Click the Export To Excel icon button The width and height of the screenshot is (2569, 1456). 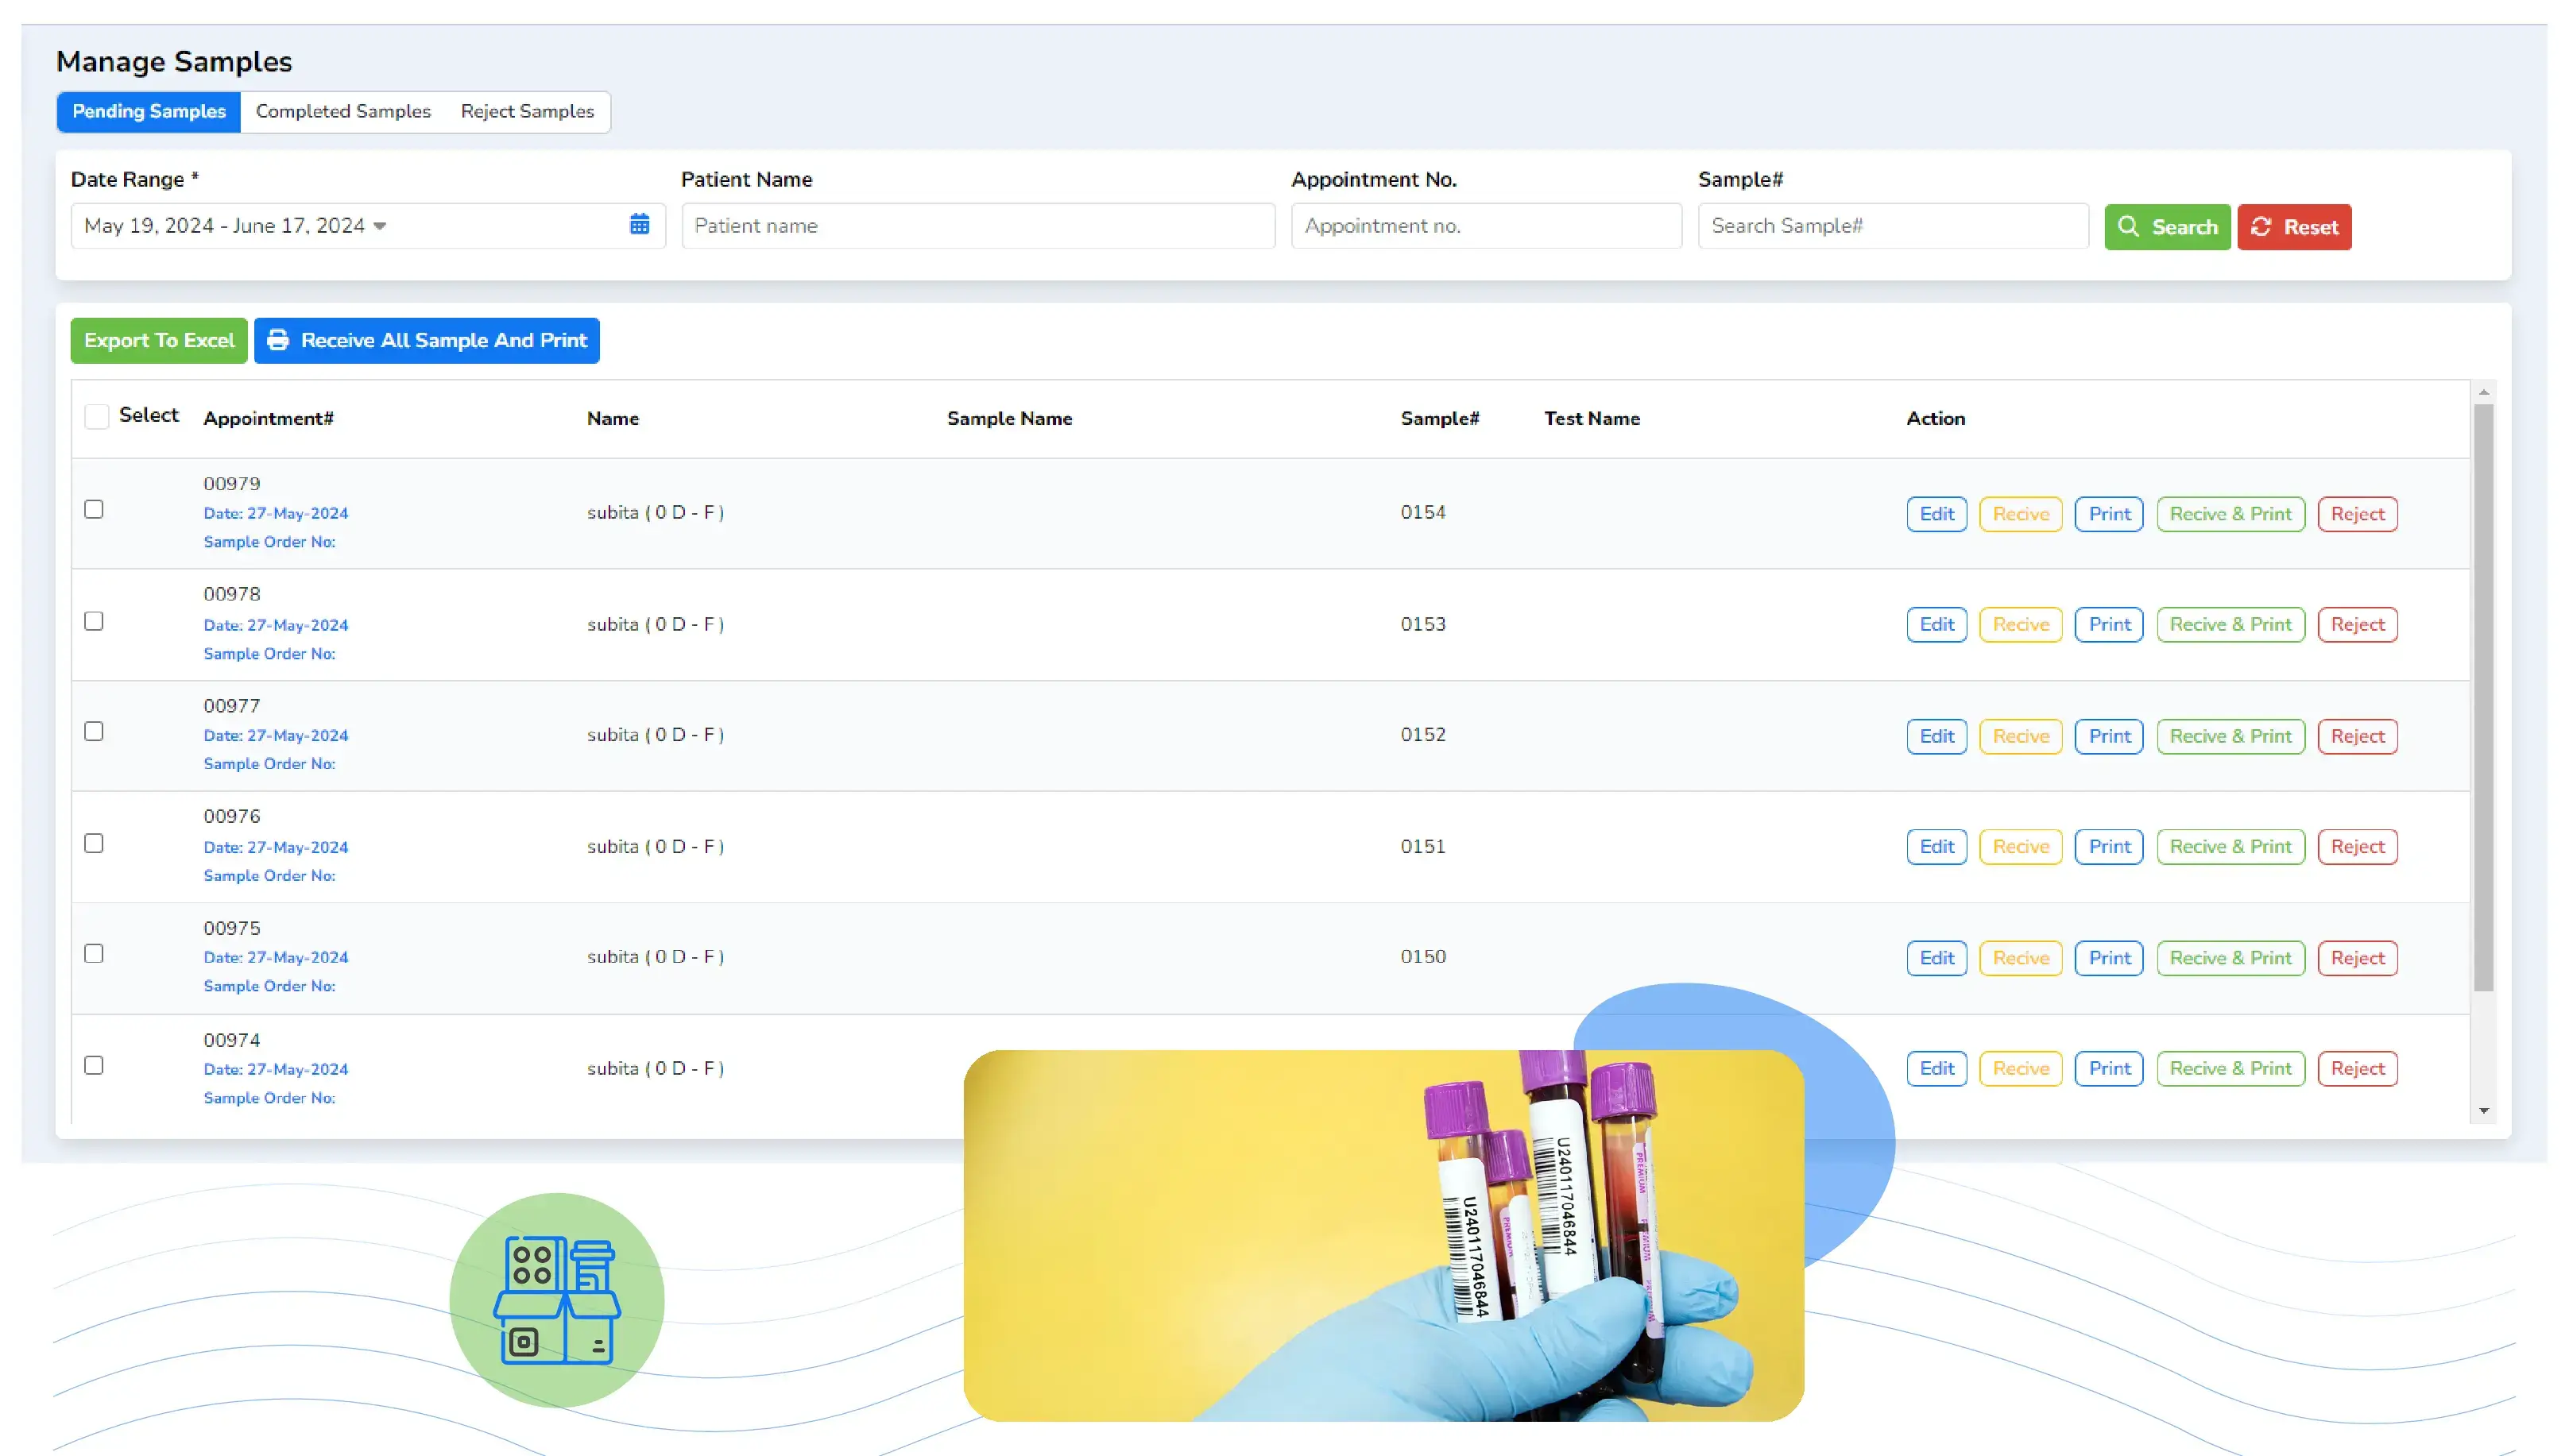[159, 338]
